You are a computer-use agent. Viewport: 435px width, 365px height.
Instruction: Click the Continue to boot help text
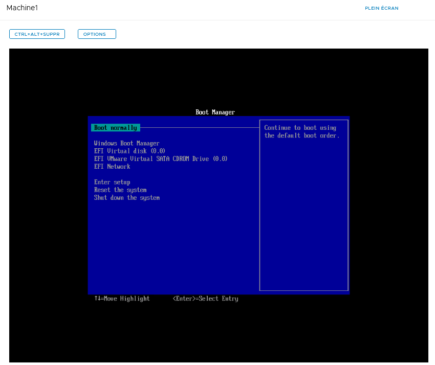(x=301, y=132)
